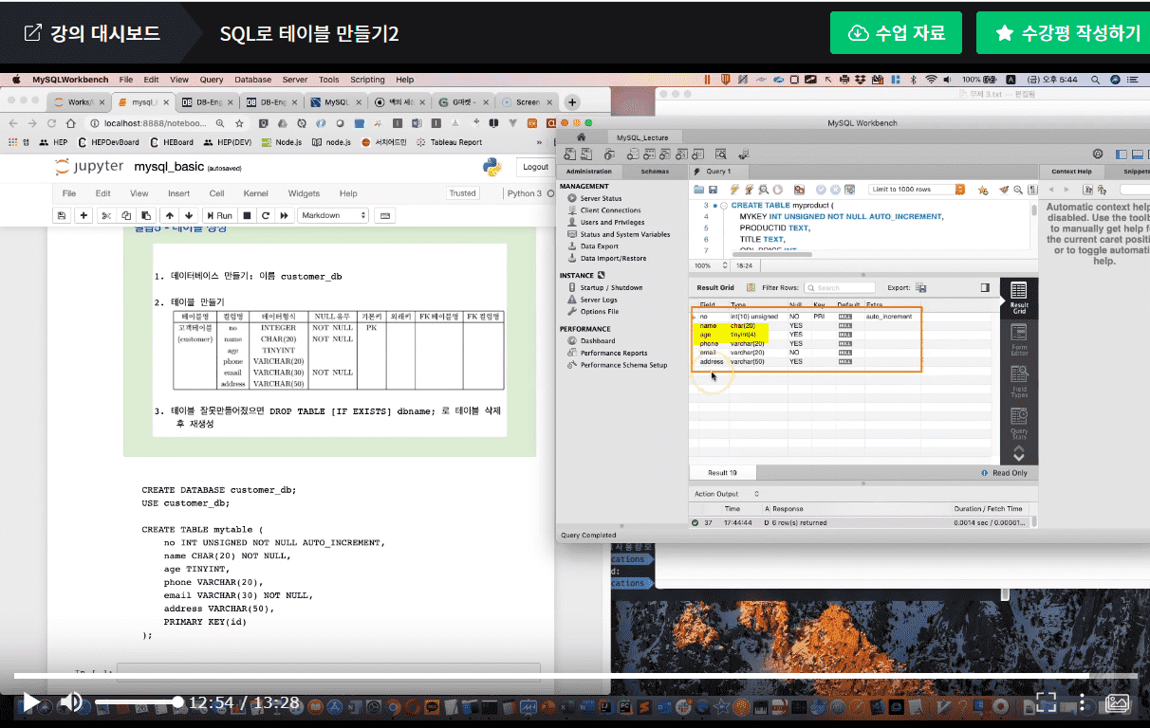Image resolution: width=1150 pixels, height=728 pixels.
Task: Enter fullscreen video mode
Action: click(1046, 702)
